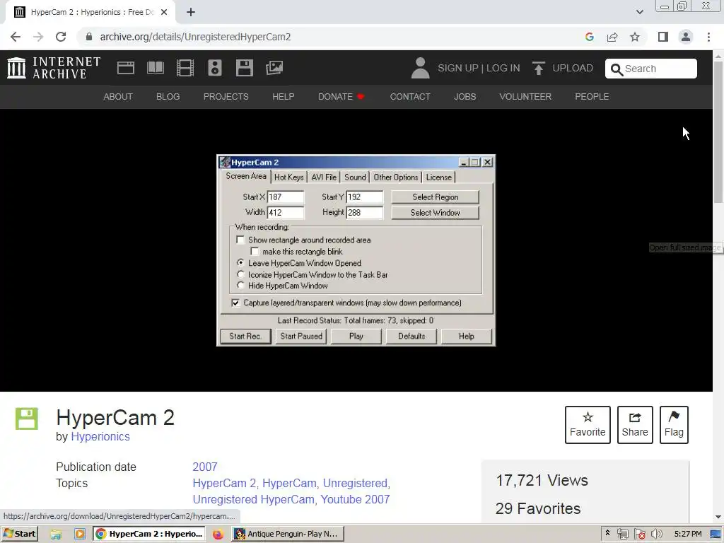The image size is (724, 543).
Task: Click the Share button
Action: [x=635, y=425]
